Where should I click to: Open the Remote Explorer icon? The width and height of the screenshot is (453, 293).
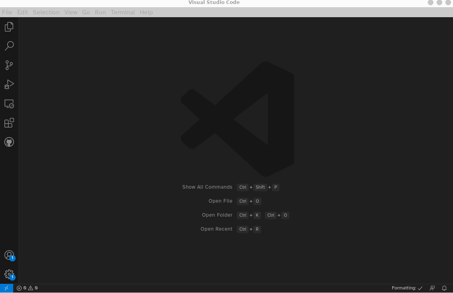pos(9,104)
